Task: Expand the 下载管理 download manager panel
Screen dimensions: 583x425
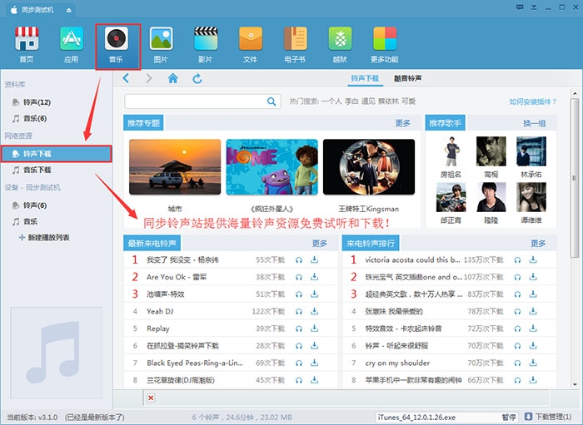Action: point(547,417)
